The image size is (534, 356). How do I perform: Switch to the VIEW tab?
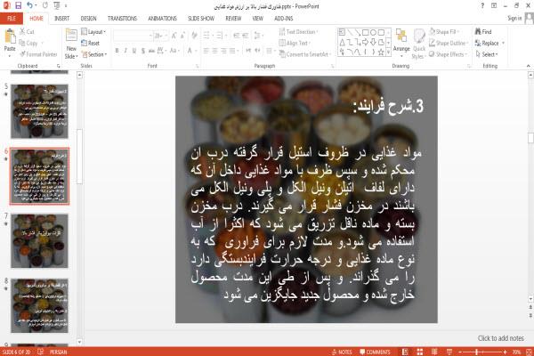point(257,19)
